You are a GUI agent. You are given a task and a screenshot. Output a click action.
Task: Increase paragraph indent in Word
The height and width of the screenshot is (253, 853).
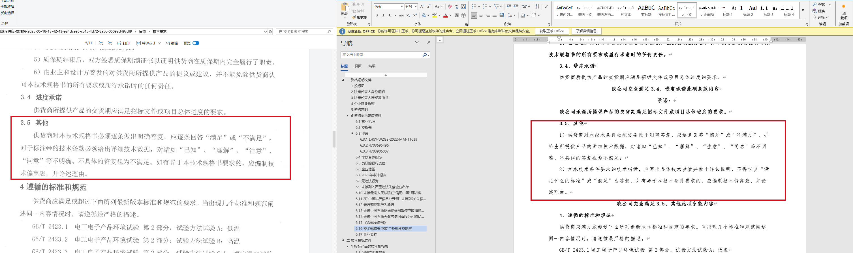(x=516, y=7)
